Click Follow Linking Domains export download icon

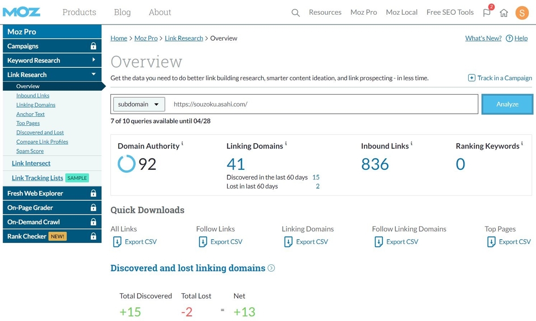pyautogui.click(x=379, y=242)
